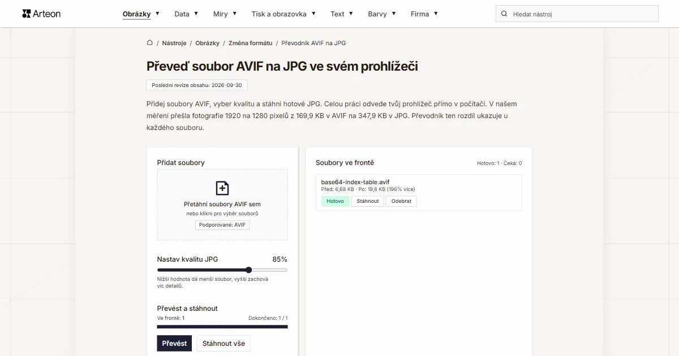Click the Převést button
This screenshot has height=356, width=679.
pyautogui.click(x=174, y=343)
